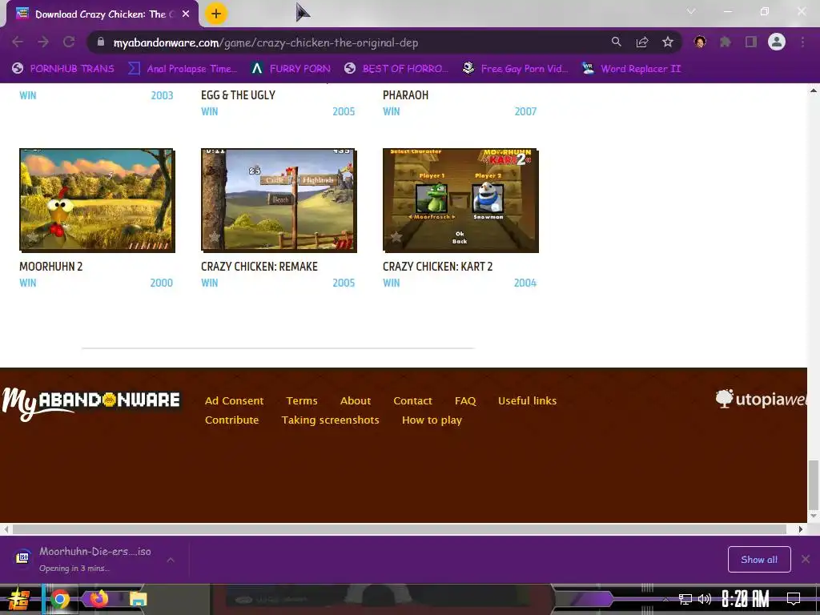Click the horizontal scrollbar track

click(x=400, y=529)
